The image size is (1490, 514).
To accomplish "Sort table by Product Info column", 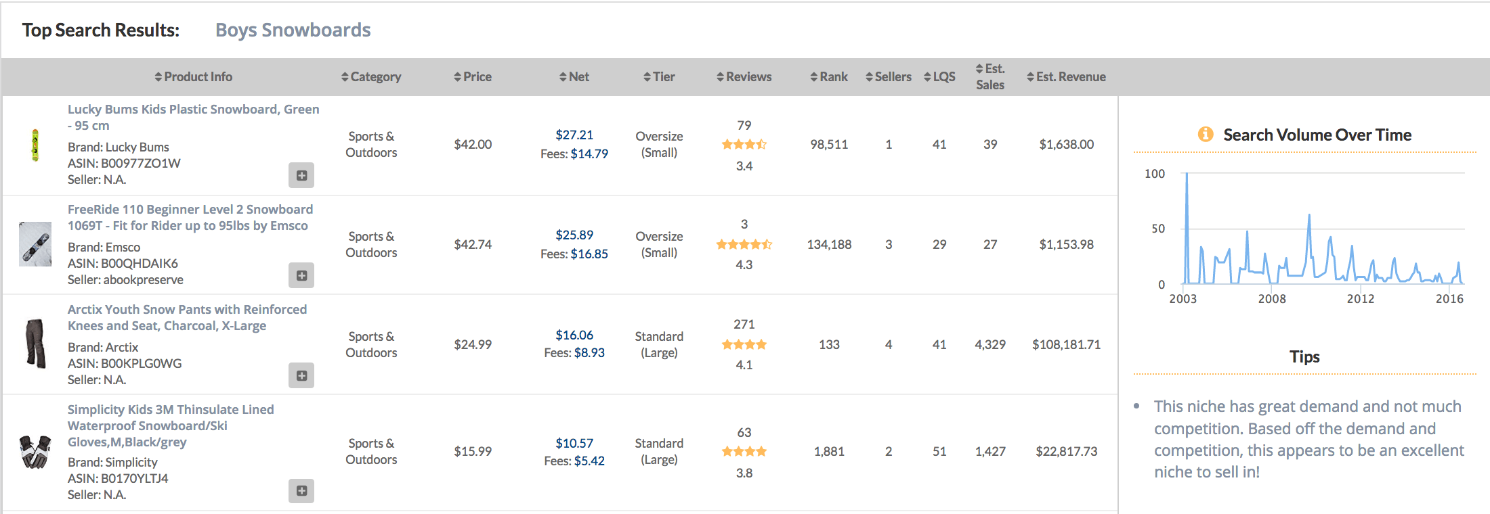I will (x=194, y=77).
